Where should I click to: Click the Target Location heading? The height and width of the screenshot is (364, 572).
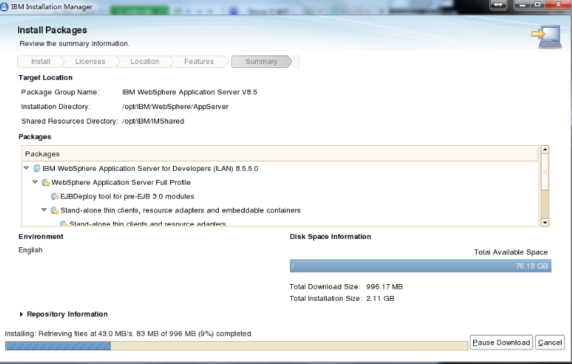click(45, 77)
